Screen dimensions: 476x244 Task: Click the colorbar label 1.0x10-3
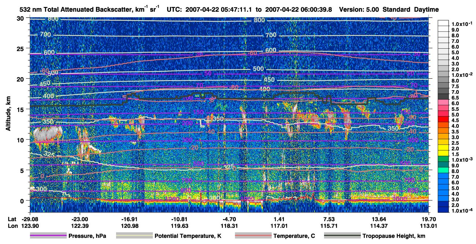coord(462,159)
